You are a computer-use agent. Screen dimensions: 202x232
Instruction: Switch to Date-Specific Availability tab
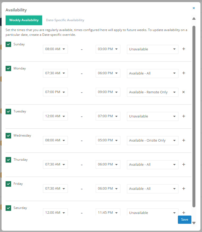pos(65,20)
